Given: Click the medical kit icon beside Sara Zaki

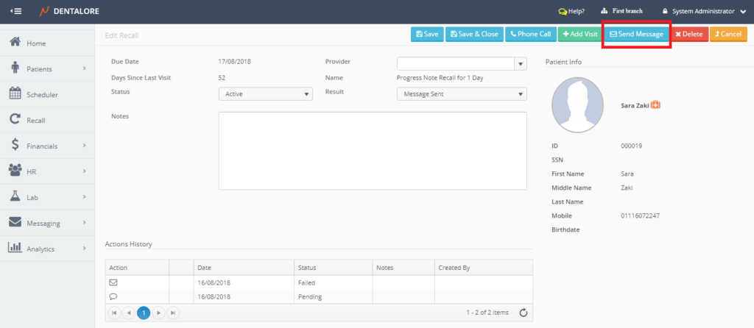Looking at the screenshot, I should 655,105.
